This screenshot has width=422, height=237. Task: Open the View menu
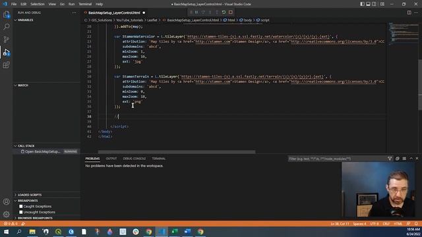point(52,4)
